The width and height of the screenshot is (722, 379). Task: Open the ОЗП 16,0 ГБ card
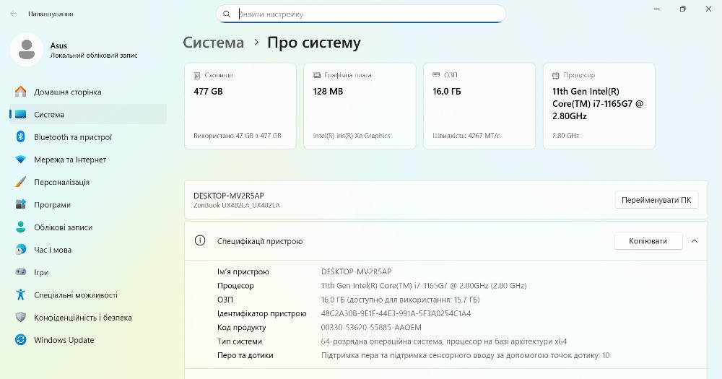479,106
